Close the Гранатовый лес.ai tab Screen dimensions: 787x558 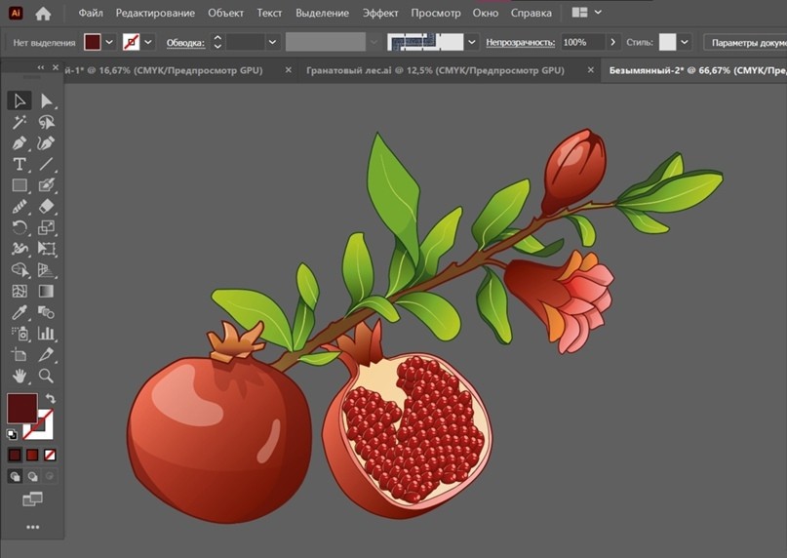pyautogui.click(x=591, y=70)
